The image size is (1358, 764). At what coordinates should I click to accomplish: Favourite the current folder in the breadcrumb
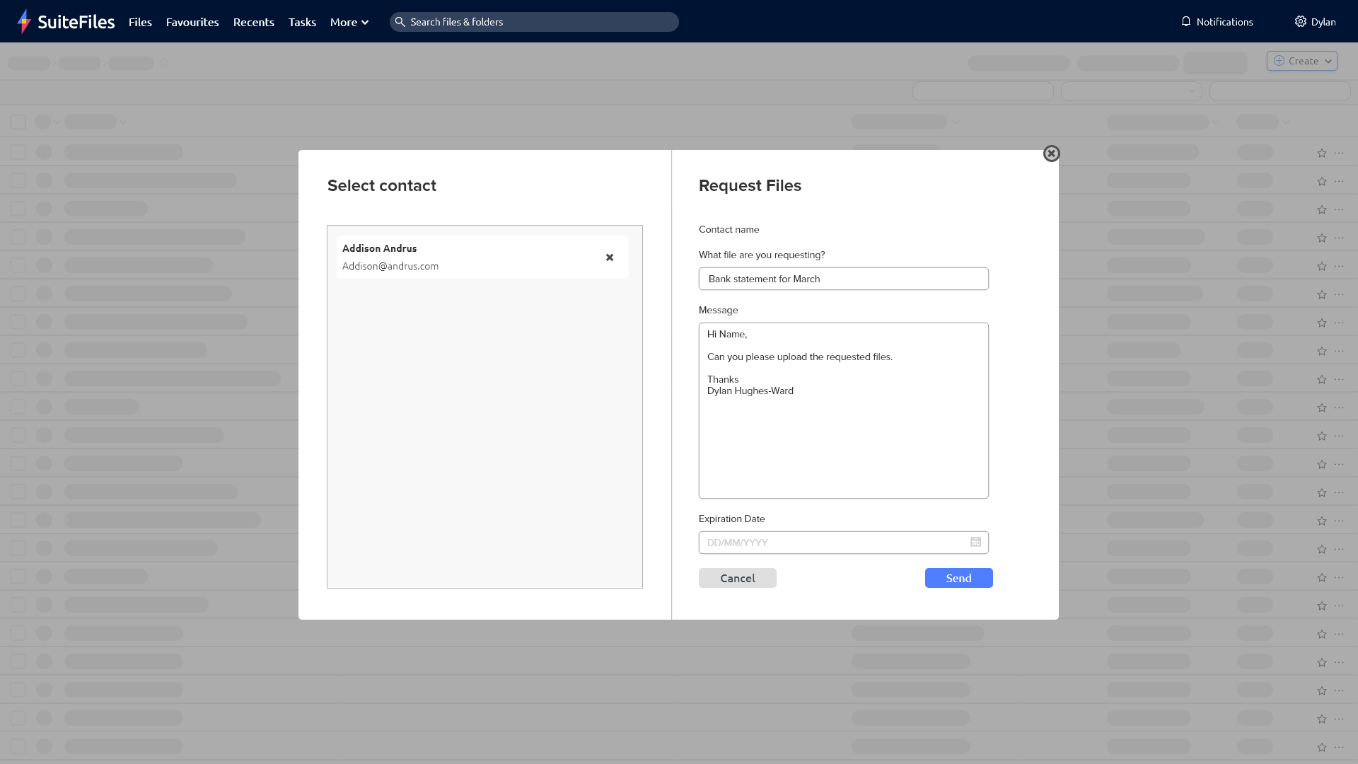pyautogui.click(x=164, y=62)
